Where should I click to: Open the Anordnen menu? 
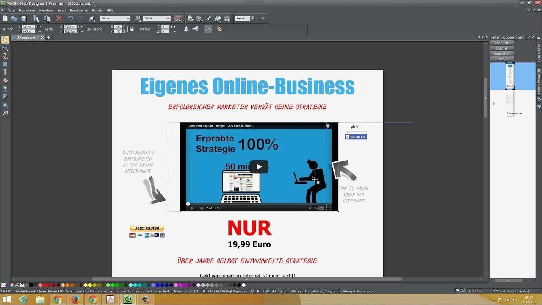pyautogui.click(x=46, y=10)
